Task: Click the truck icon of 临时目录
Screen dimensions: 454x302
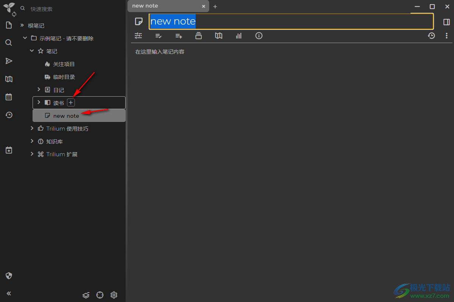Action: 47,77
